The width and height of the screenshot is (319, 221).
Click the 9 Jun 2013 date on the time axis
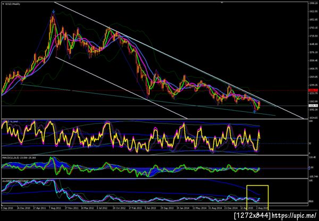[x=150, y=208]
